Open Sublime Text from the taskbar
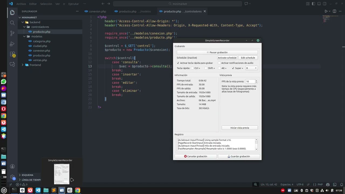The width and height of the screenshot is (345, 194). [x=54, y=190]
